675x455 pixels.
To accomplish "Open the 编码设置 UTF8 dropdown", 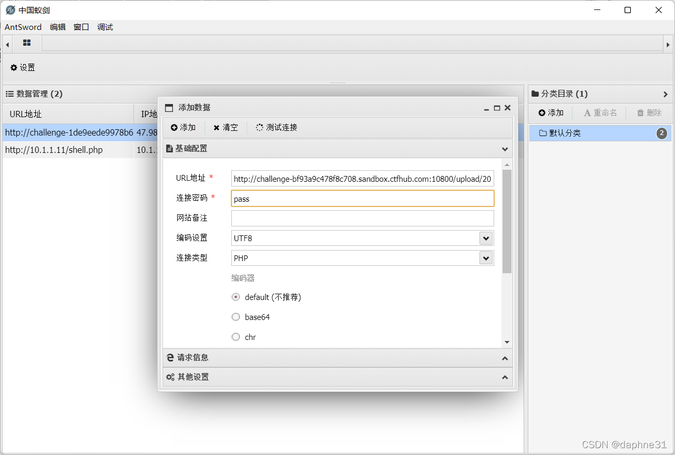I will pyautogui.click(x=486, y=239).
